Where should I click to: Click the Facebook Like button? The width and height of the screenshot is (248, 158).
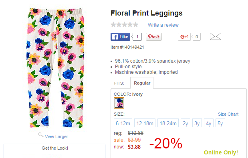[x=120, y=37]
